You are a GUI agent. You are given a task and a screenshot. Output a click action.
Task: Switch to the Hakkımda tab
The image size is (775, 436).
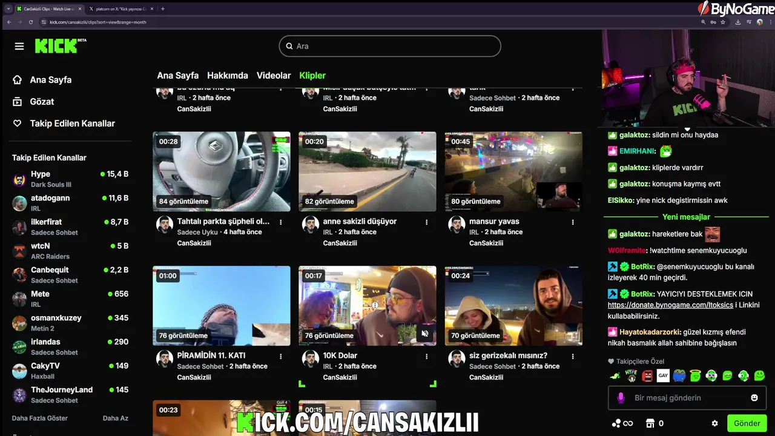point(228,76)
